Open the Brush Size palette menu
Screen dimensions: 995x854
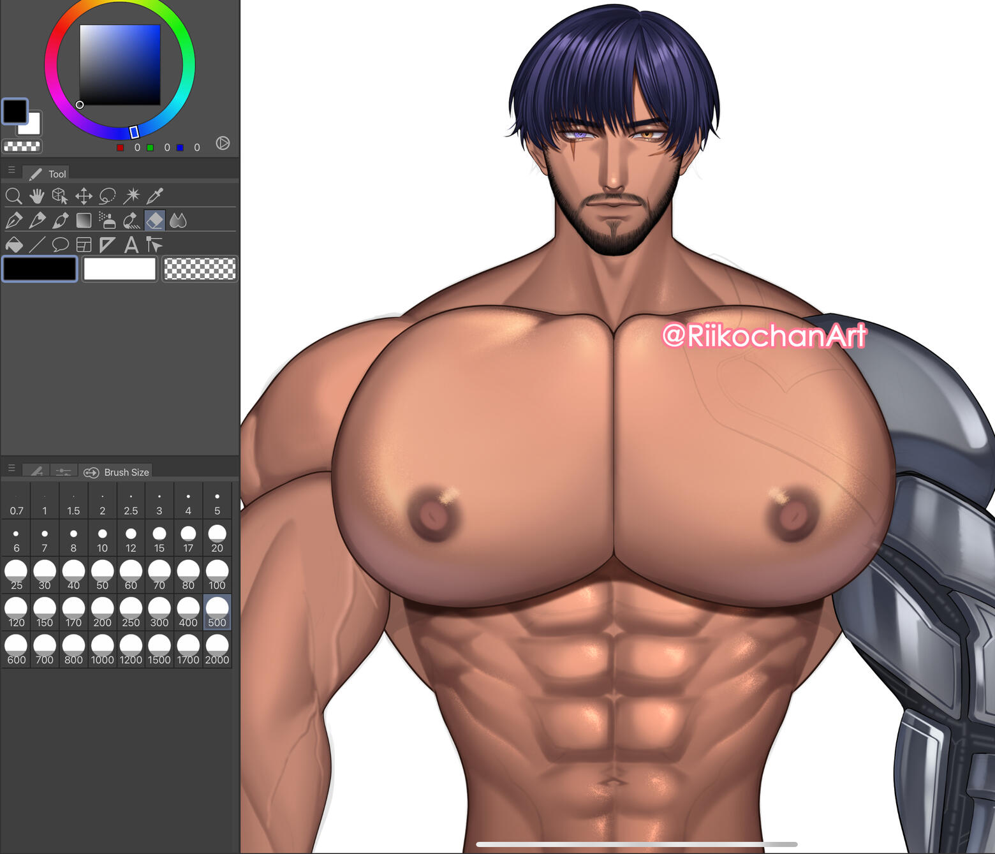click(11, 468)
